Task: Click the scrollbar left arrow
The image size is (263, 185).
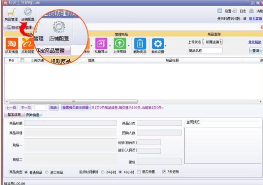Action: [x=7, y=101]
